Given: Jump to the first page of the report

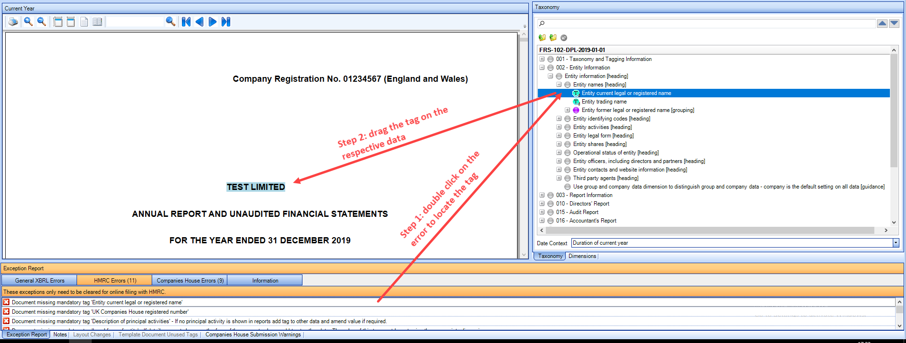Looking at the screenshot, I should 186,22.
